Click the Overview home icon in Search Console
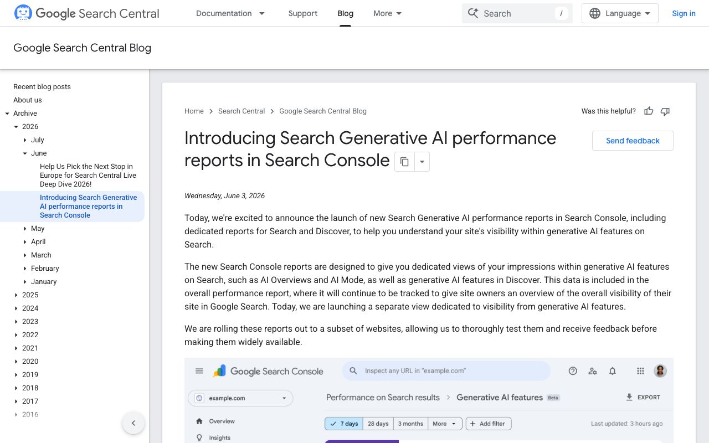The image size is (709, 443). tap(199, 421)
